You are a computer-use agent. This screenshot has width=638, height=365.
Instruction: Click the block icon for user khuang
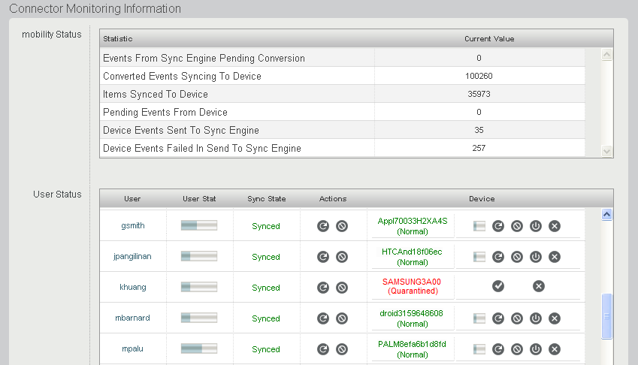[x=342, y=288]
